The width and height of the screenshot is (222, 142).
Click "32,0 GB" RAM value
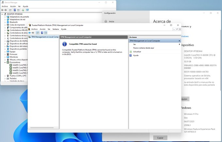187,62
